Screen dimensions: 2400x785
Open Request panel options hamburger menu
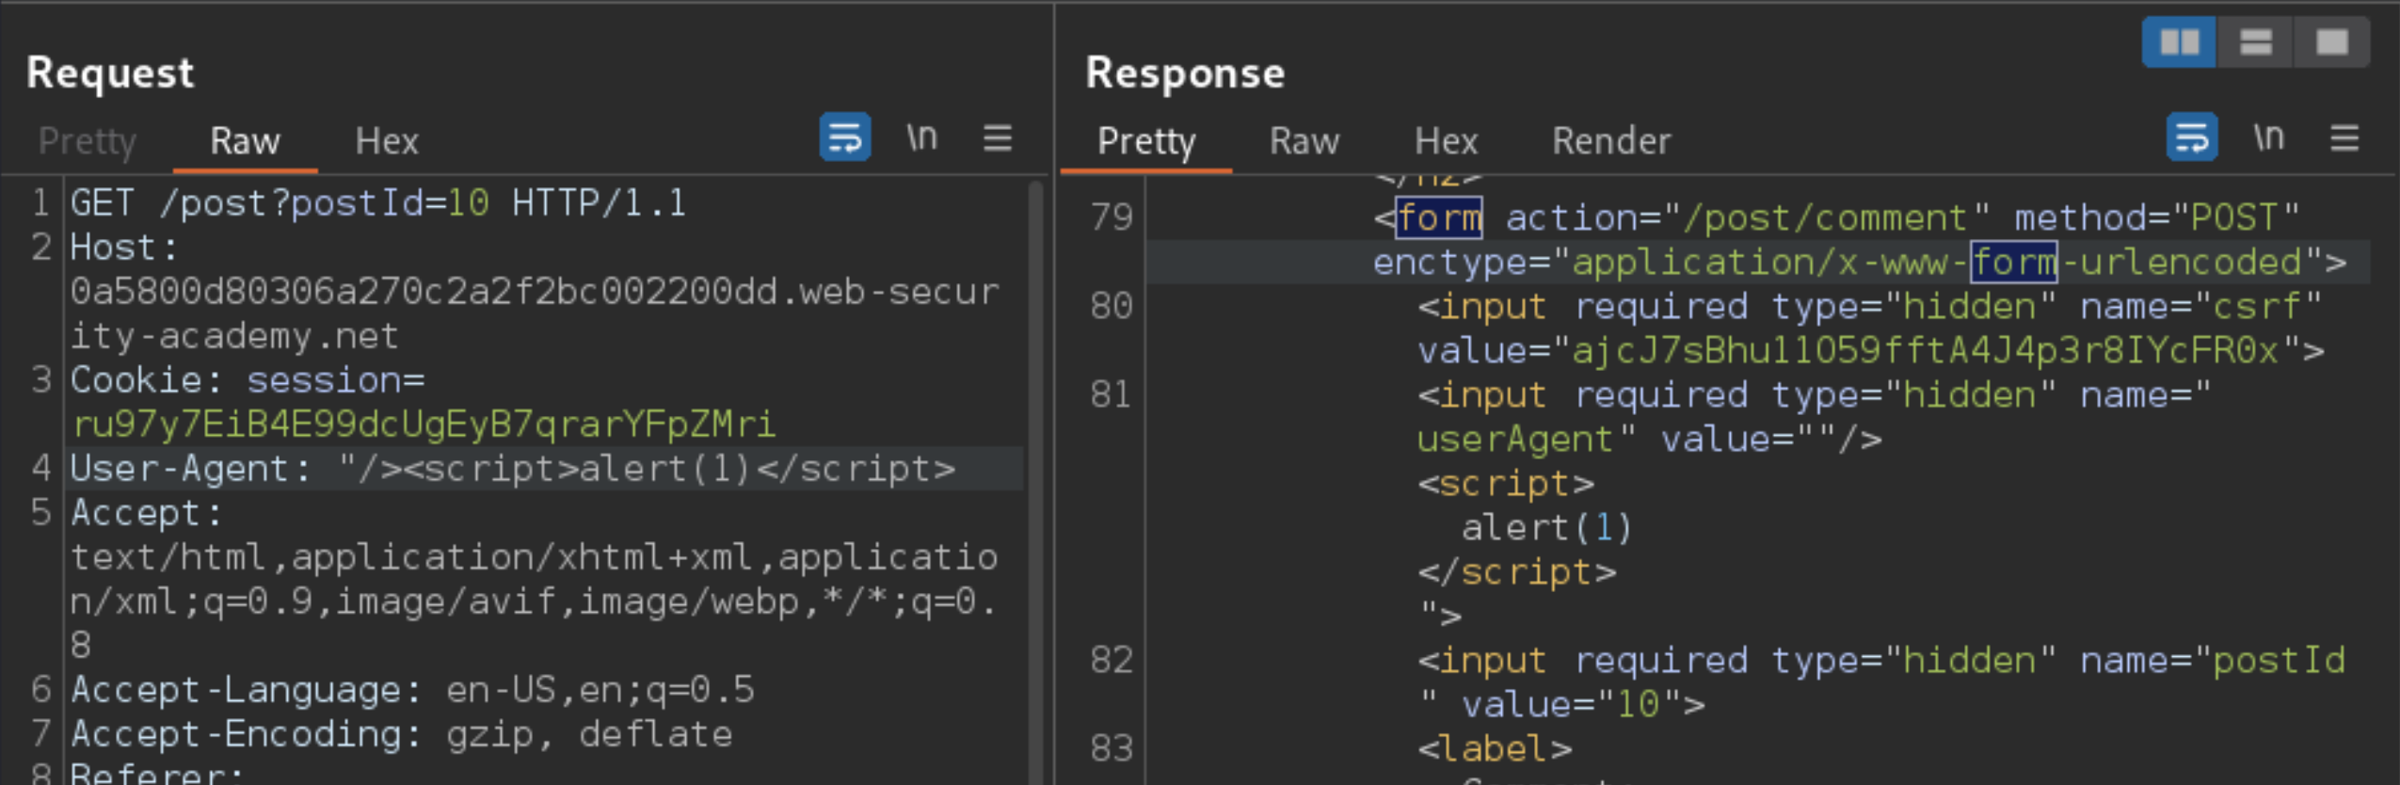[998, 138]
